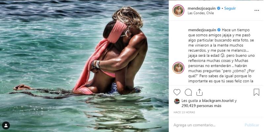This screenshot has height=132, width=264.
Task: Show tagged people on the photo
Action: 6,125
